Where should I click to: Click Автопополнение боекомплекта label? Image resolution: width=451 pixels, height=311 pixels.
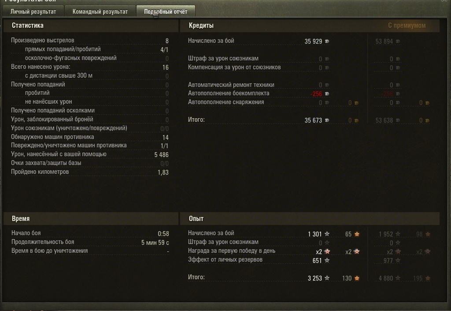click(x=229, y=94)
